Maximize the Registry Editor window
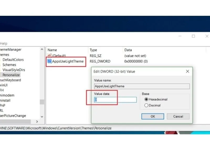210x158 pixels. pos(193,36)
